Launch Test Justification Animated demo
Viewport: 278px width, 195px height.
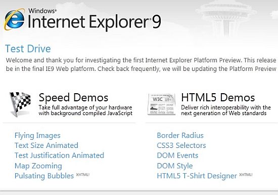[59, 155]
